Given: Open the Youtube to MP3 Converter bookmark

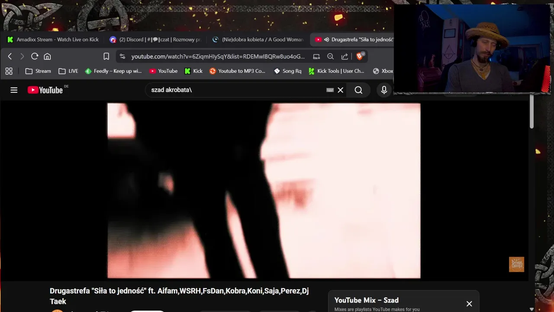Looking at the screenshot, I should click(x=237, y=71).
